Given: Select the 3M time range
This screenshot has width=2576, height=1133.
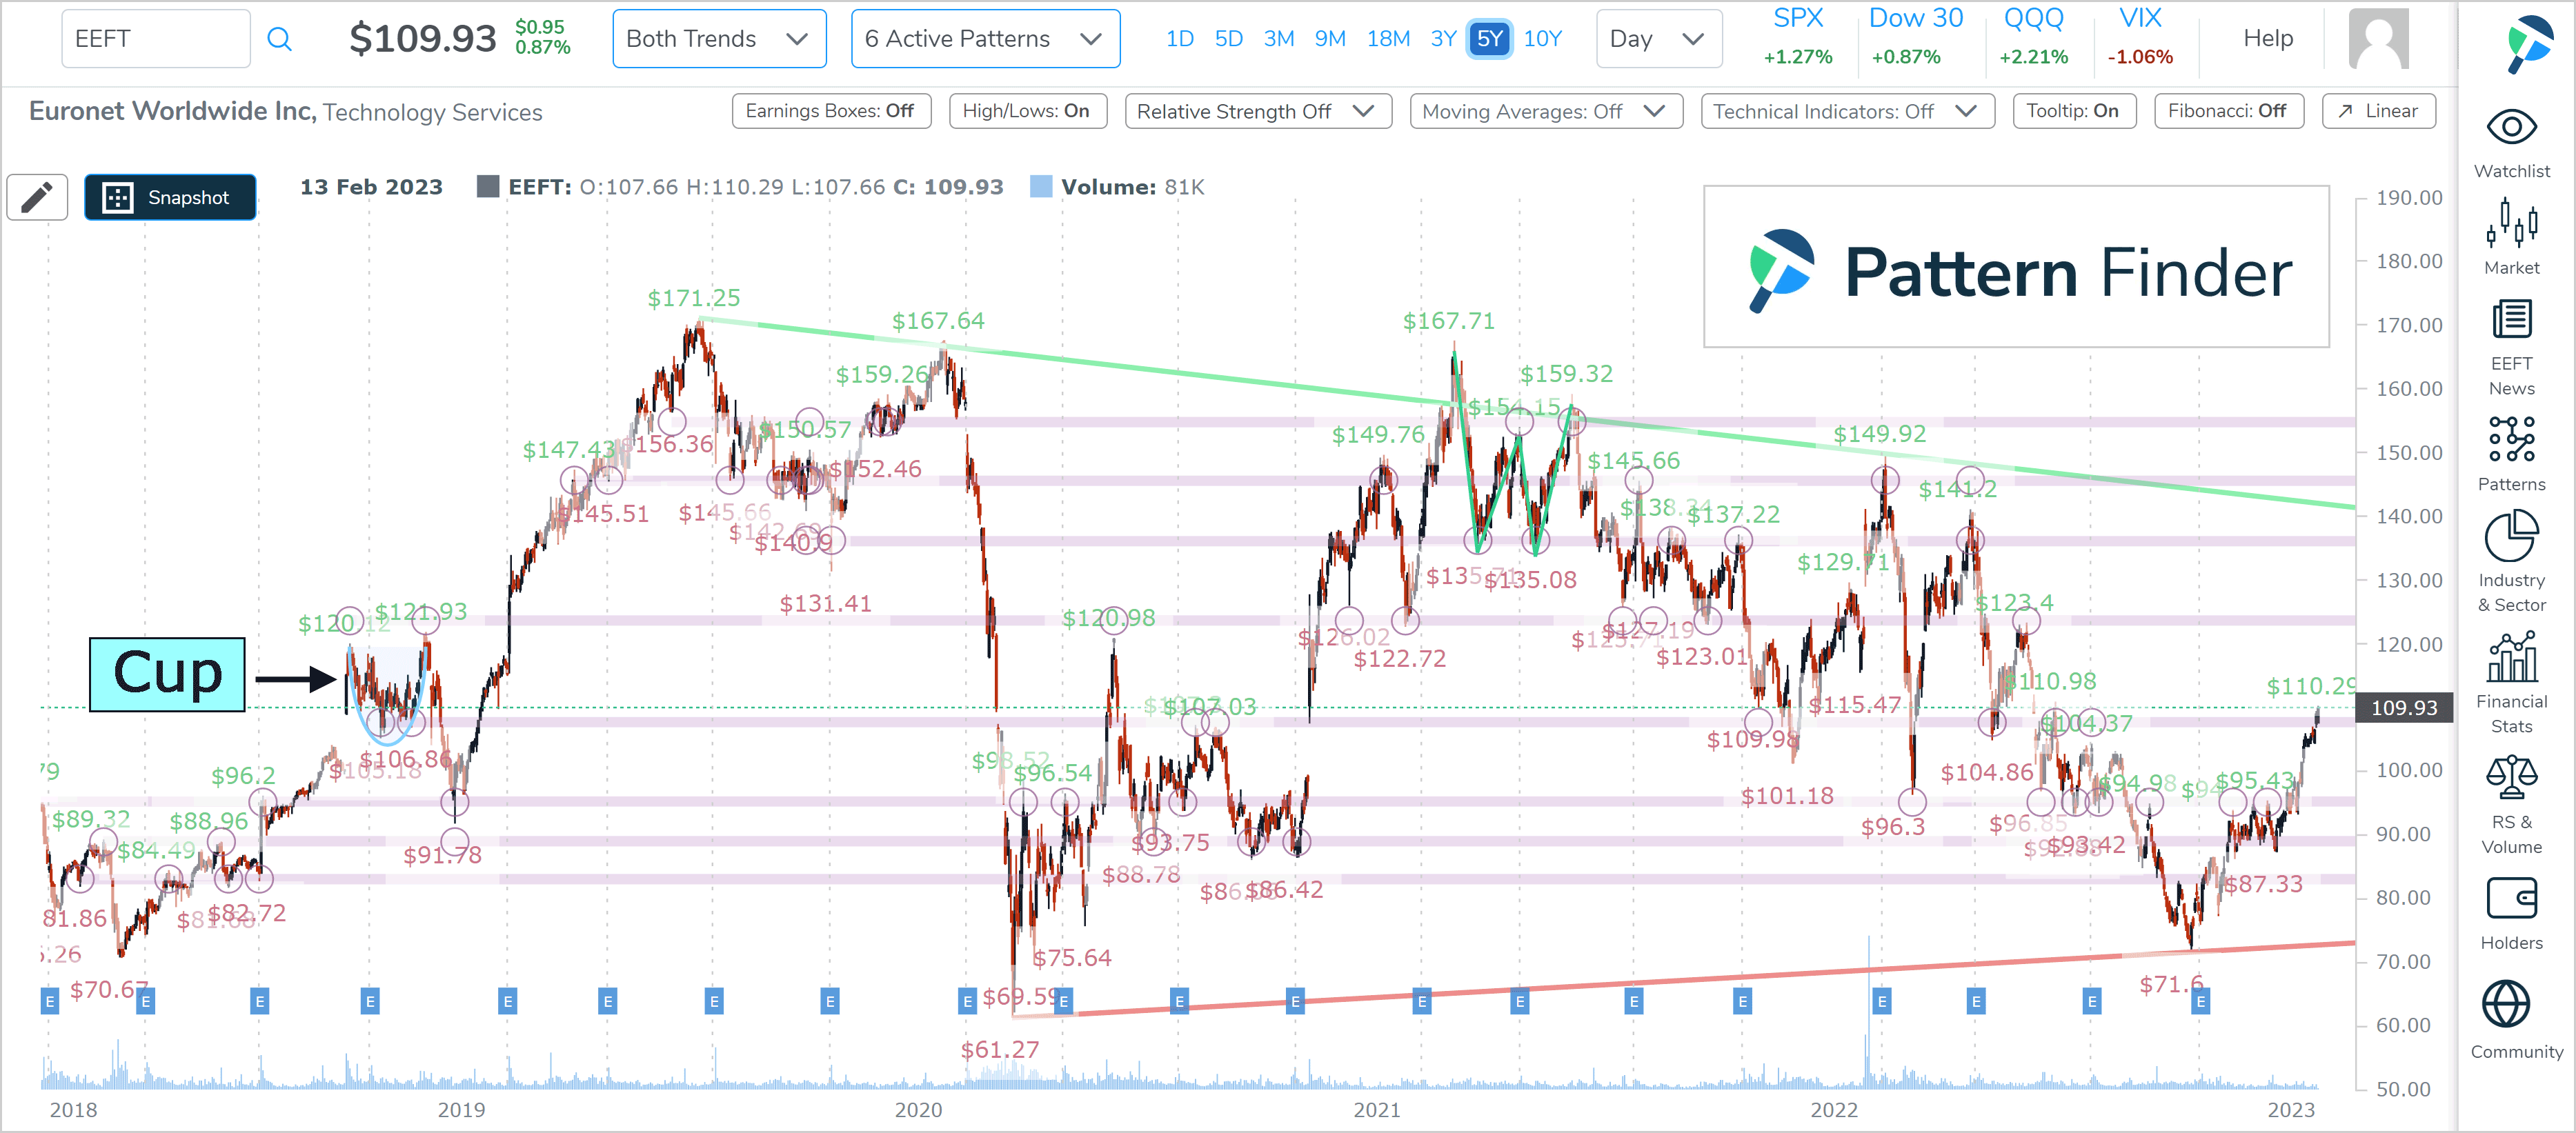Looking at the screenshot, I should pyautogui.click(x=1278, y=39).
